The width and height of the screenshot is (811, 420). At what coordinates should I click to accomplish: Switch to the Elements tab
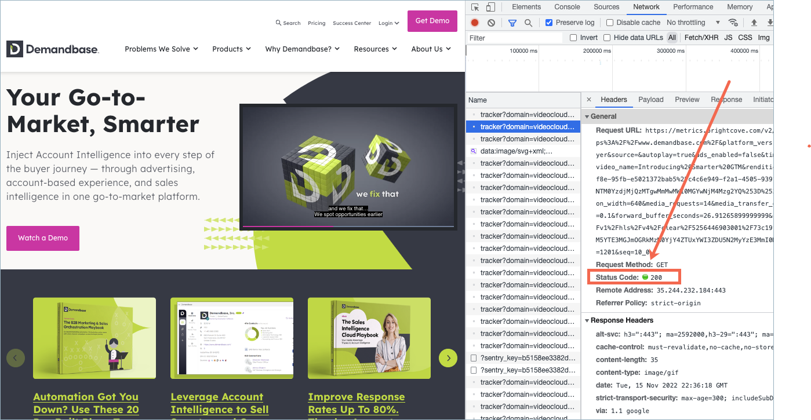pyautogui.click(x=526, y=7)
